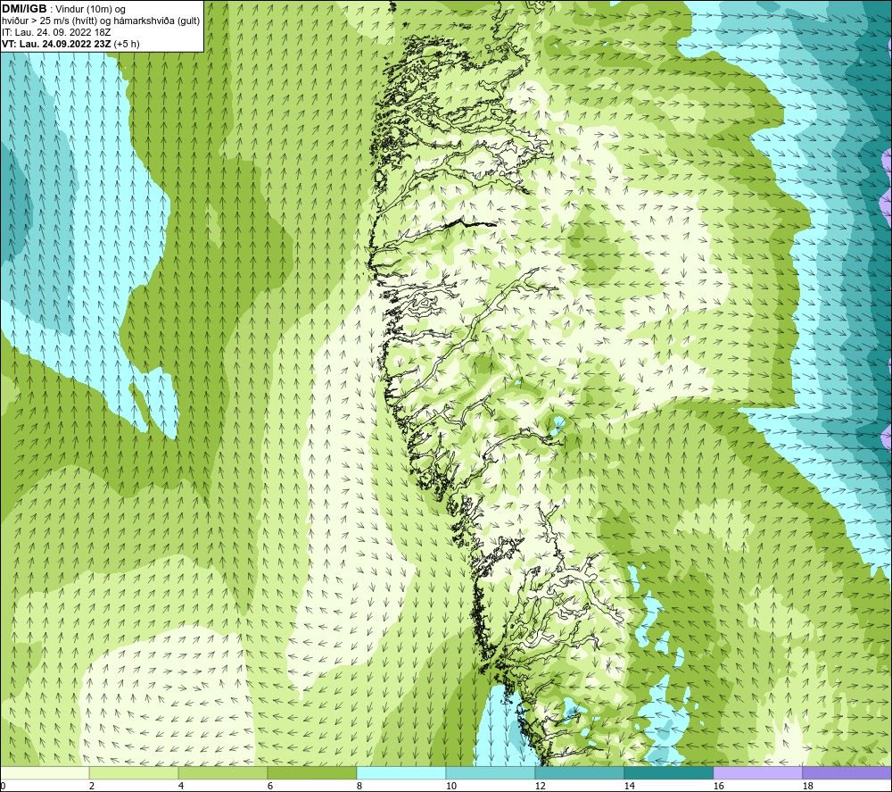Click the legend scale label '14'
The height and width of the screenshot is (792, 892).
click(x=629, y=787)
